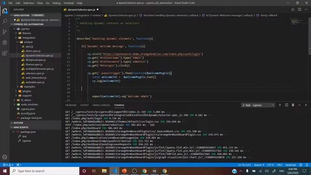
Task: Click the feedback smiley in status bar
Action: tap(301, 165)
